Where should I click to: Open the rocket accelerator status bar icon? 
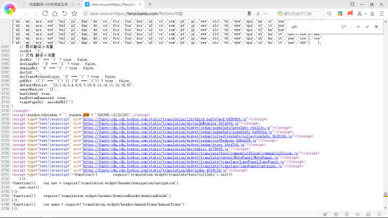pos(325,214)
